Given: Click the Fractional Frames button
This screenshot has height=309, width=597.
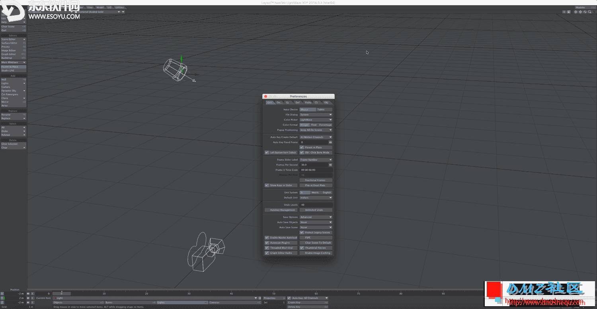Looking at the screenshot, I should [316, 180].
